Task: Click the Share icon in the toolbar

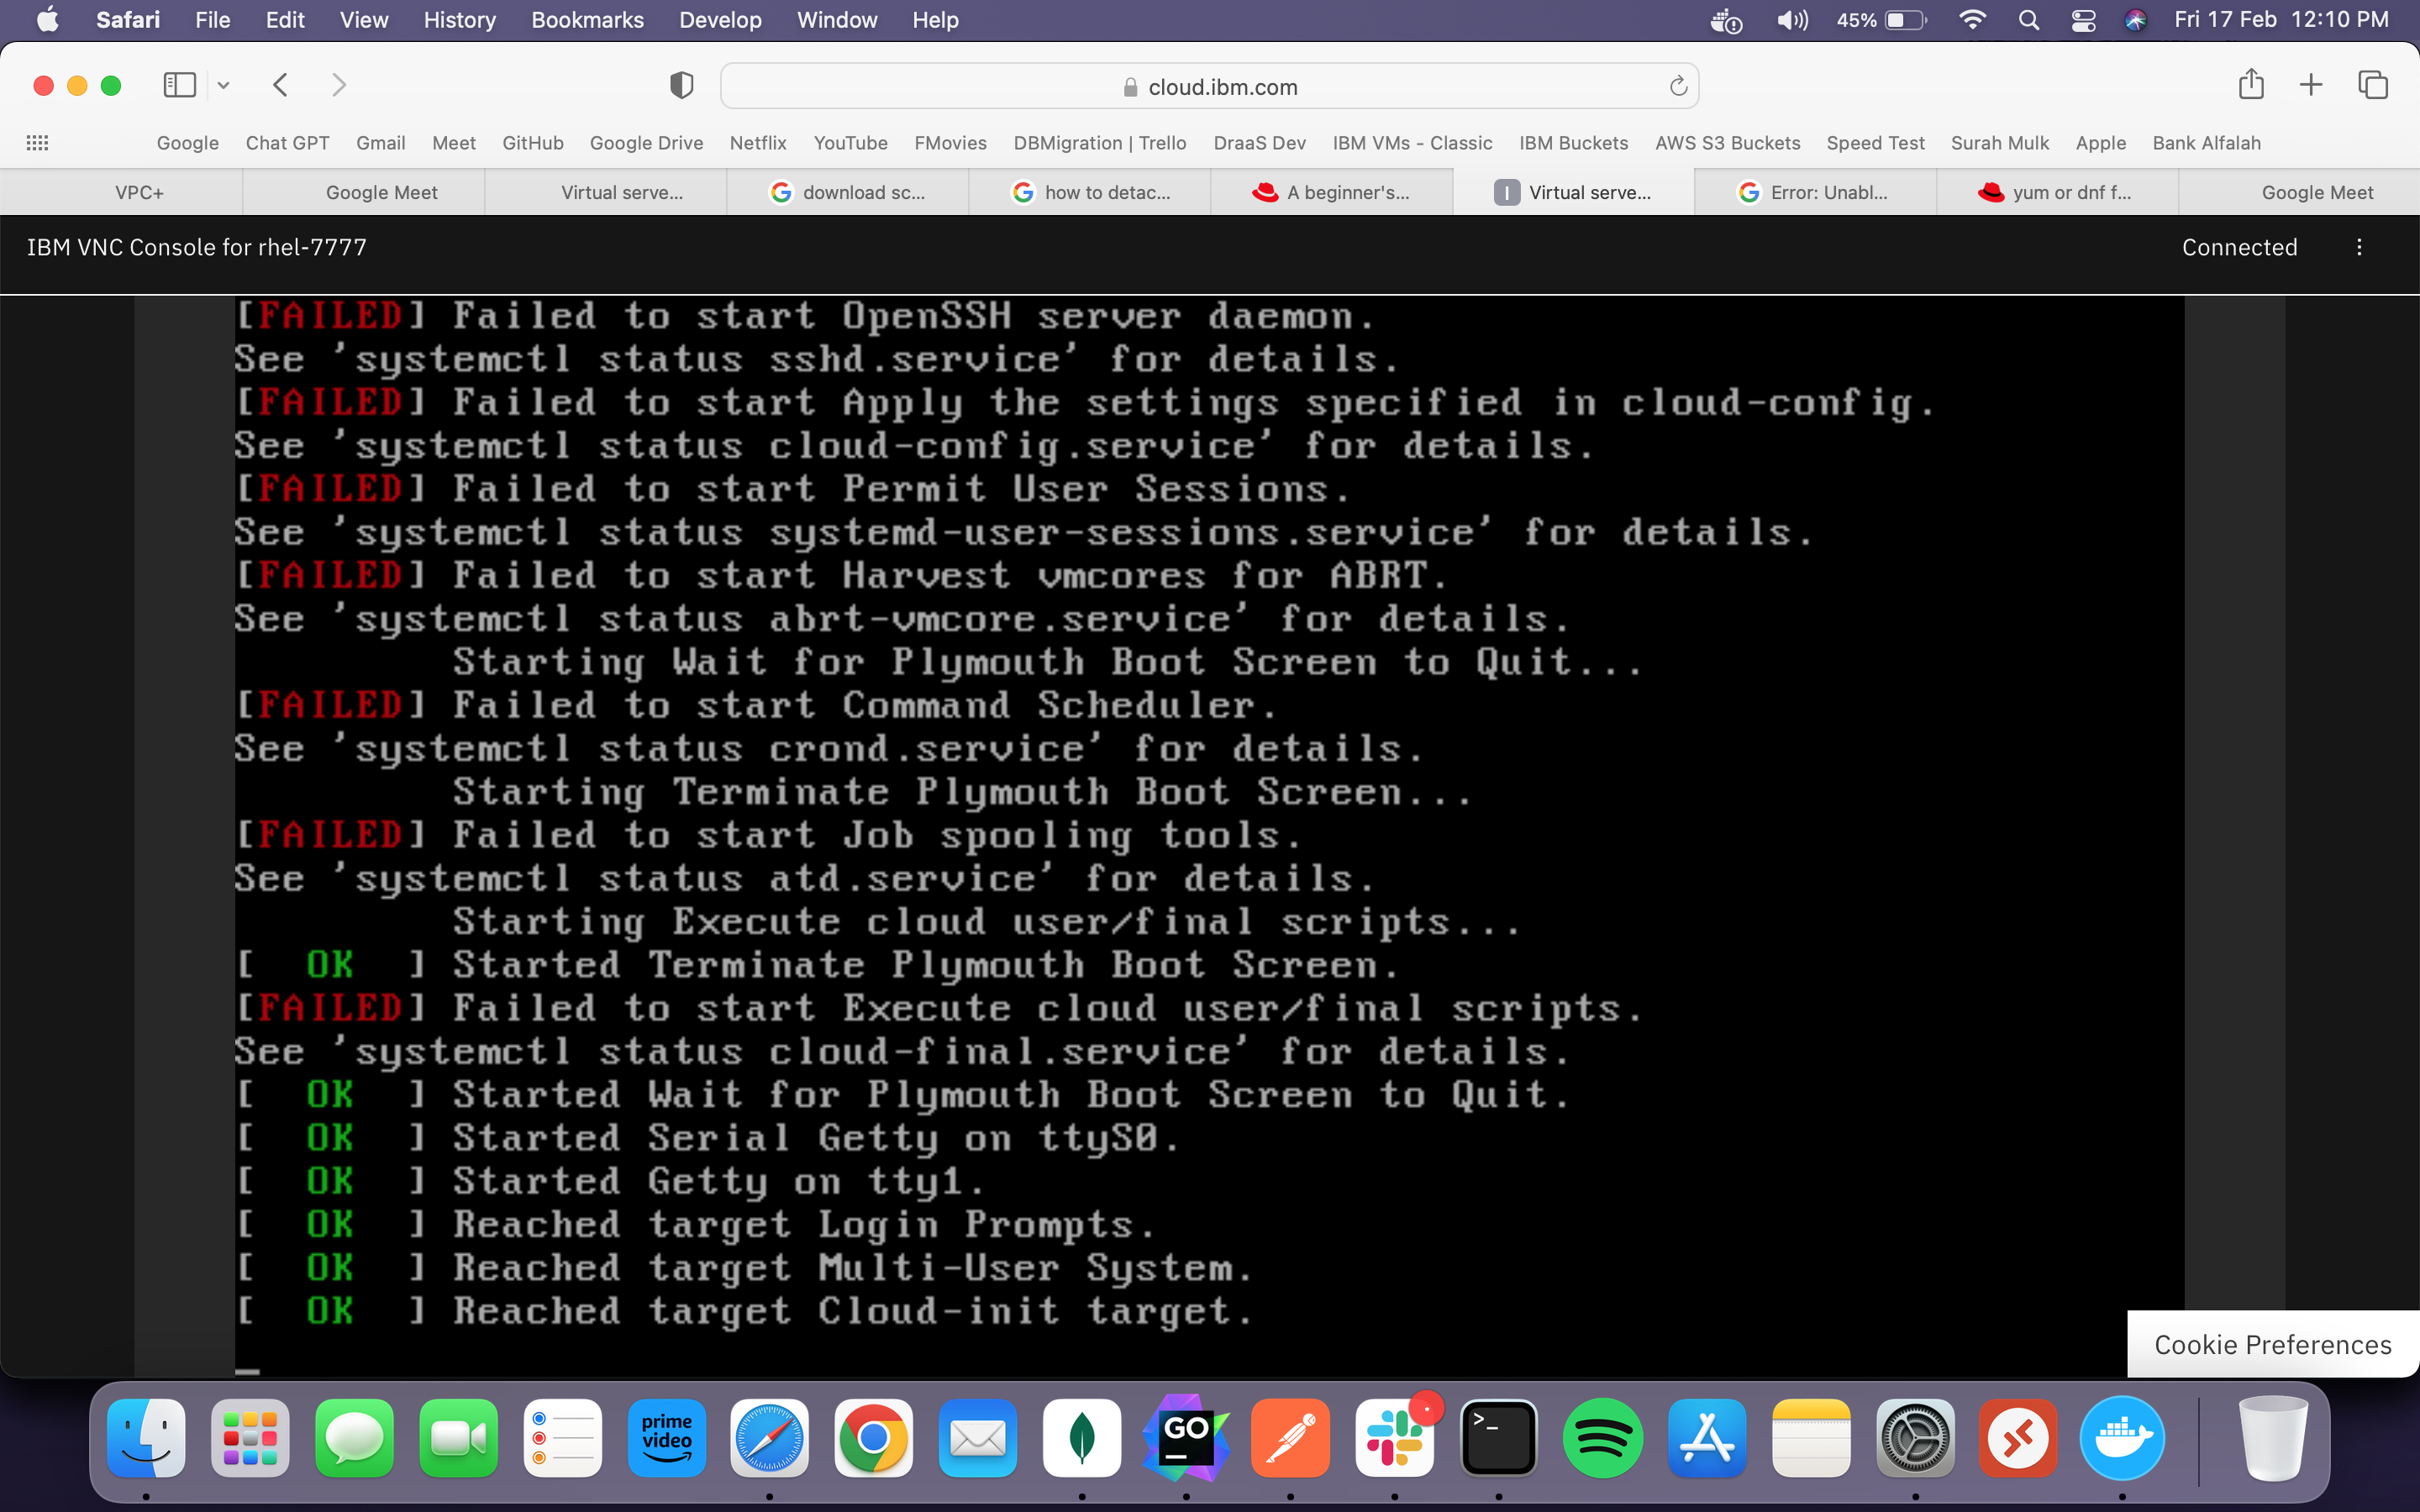Action: [2251, 85]
